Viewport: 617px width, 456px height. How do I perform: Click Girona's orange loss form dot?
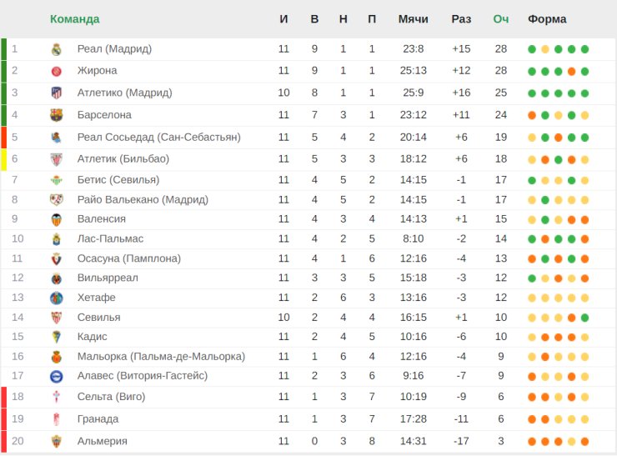point(572,71)
